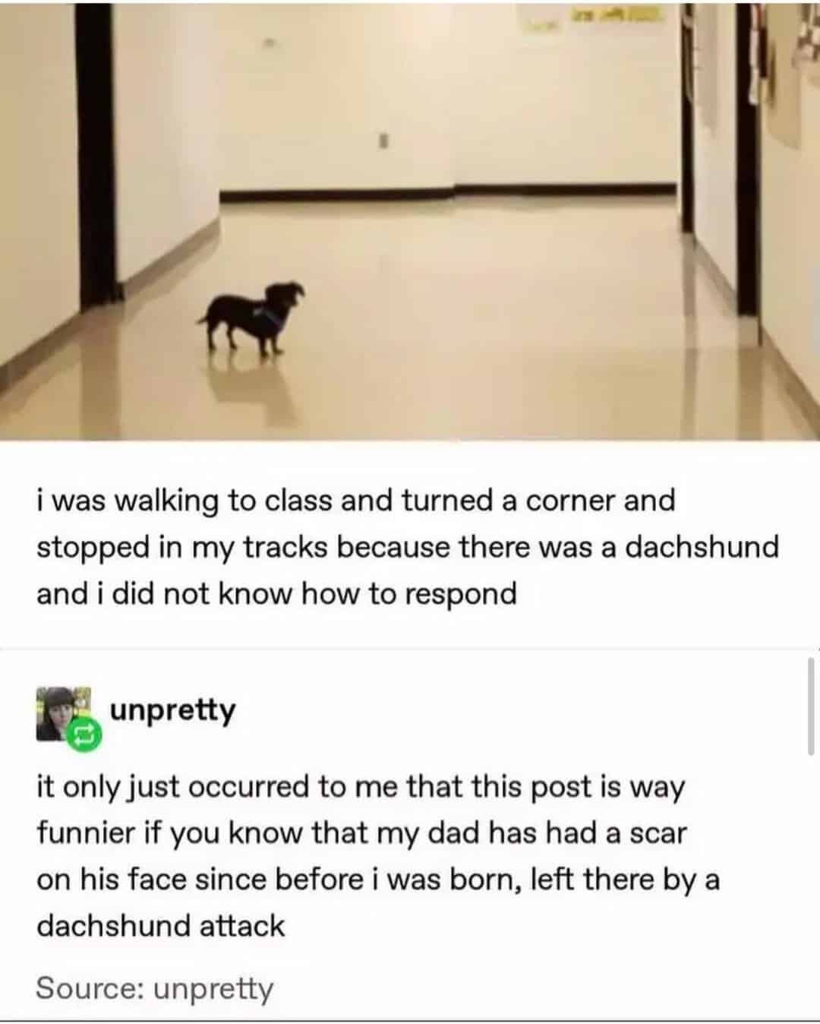Click the black dachshund in the photo

point(253,317)
